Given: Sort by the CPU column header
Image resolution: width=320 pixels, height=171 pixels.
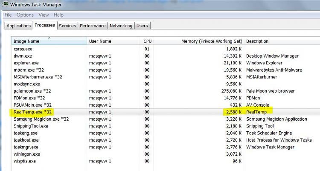Looking at the screenshot, I should 147,41.
